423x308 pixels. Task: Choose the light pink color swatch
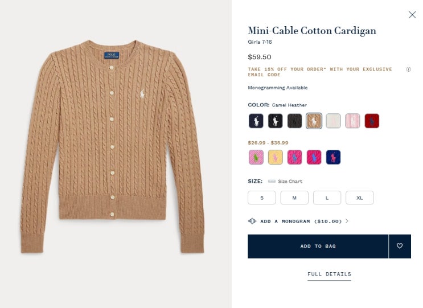pyautogui.click(x=352, y=121)
